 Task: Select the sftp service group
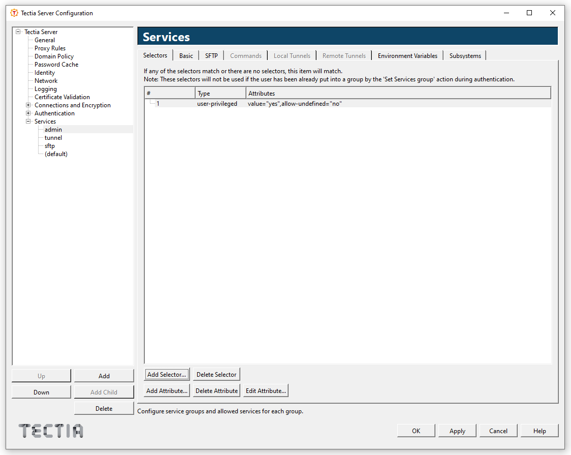tap(49, 146)
